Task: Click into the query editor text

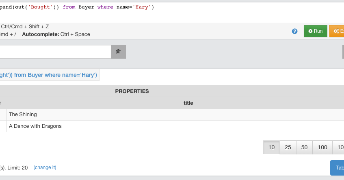Action: 77,7
